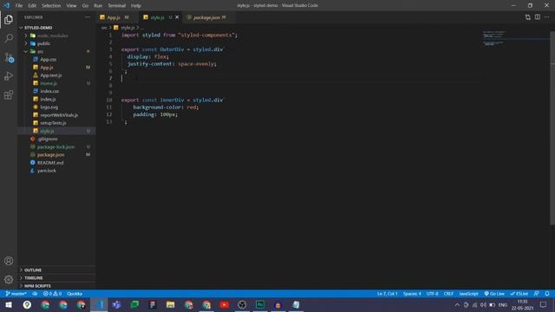The image size is (555, 312).
Task: Click the Quokka status bar item
Action: pos(75,294)
